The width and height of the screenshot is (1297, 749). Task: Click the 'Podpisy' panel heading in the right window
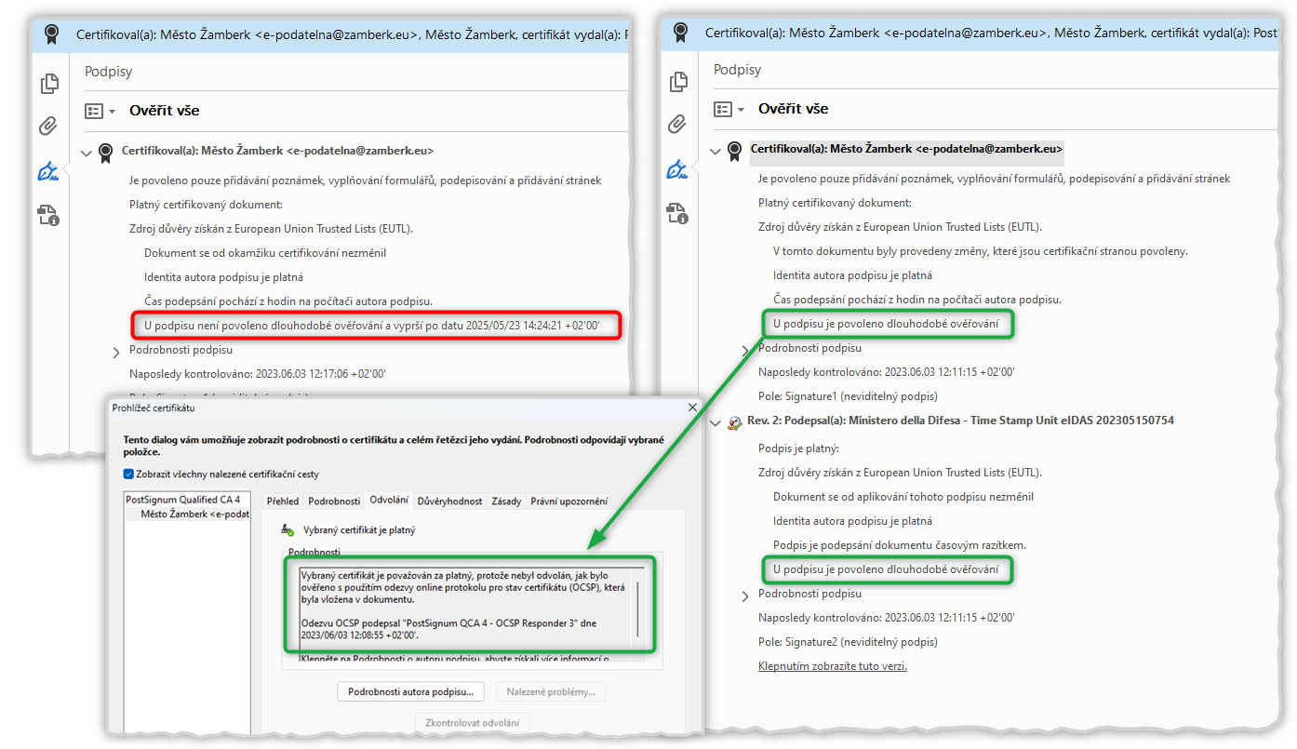click(x=737, y=70)
